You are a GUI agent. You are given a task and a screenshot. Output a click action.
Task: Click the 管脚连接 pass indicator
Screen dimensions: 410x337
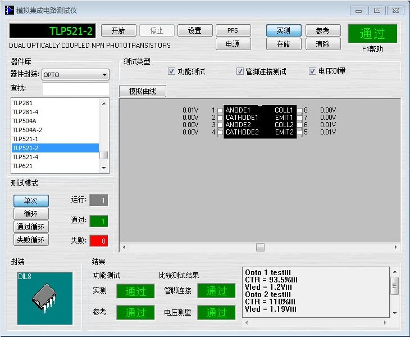[216, 291]
